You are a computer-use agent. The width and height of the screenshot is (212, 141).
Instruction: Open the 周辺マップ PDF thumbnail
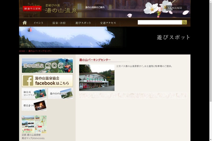click(x=34, y=124)
